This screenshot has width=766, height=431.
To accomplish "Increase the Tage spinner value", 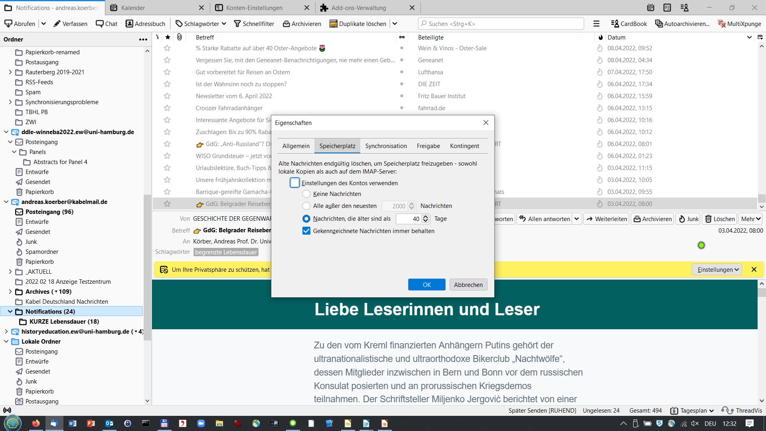I will (425, 217).
